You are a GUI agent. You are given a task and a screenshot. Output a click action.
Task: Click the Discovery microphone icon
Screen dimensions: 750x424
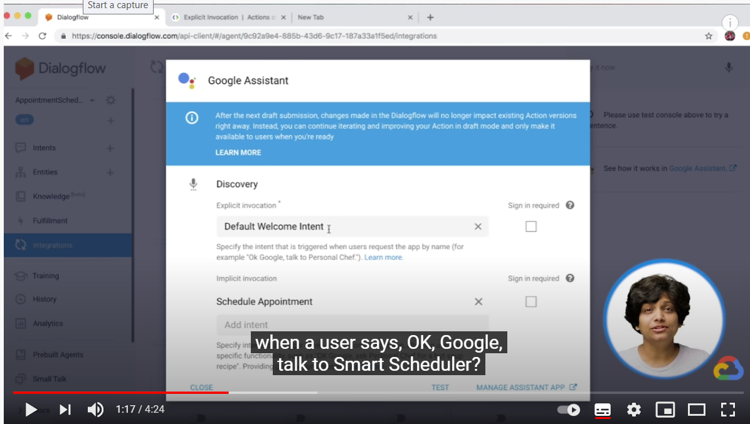coord(193,184)
